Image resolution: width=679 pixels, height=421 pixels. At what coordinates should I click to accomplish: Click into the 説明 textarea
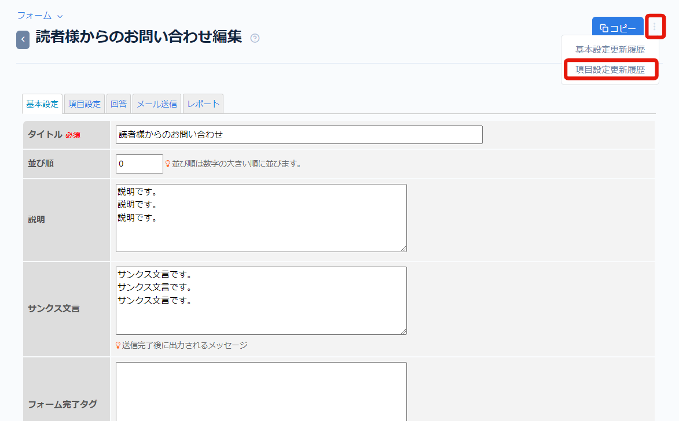[261, 218]
